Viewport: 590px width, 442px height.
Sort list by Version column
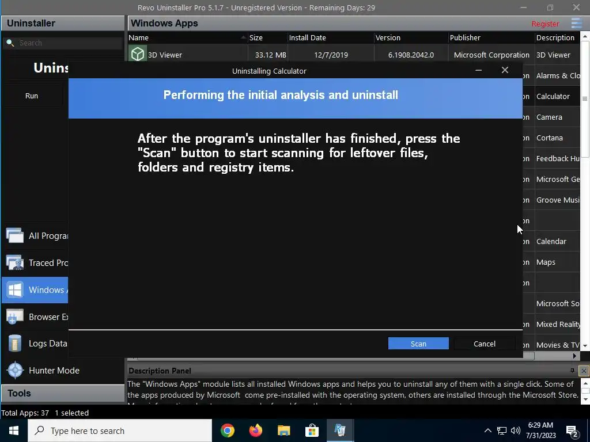(411, 37)
